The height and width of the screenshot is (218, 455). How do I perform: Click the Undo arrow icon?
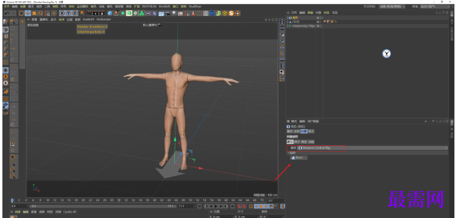[7, 13]
